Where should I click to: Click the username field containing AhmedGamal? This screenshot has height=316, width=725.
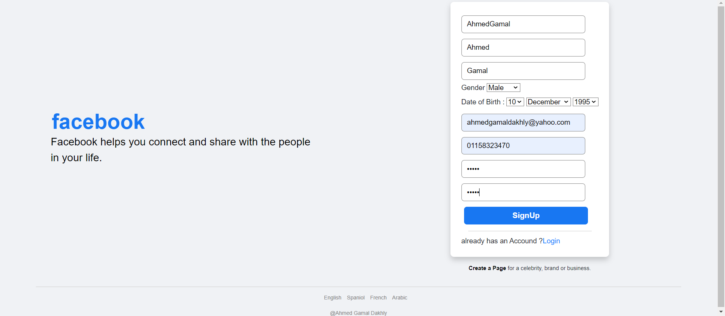tap(523, 24)
